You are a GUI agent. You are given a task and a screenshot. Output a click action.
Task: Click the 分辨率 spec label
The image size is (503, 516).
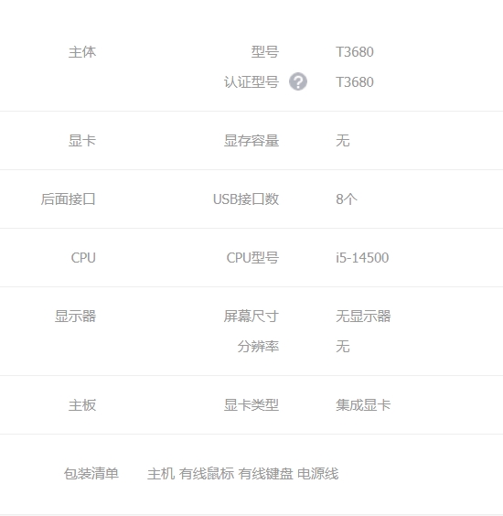coord(258,347)
